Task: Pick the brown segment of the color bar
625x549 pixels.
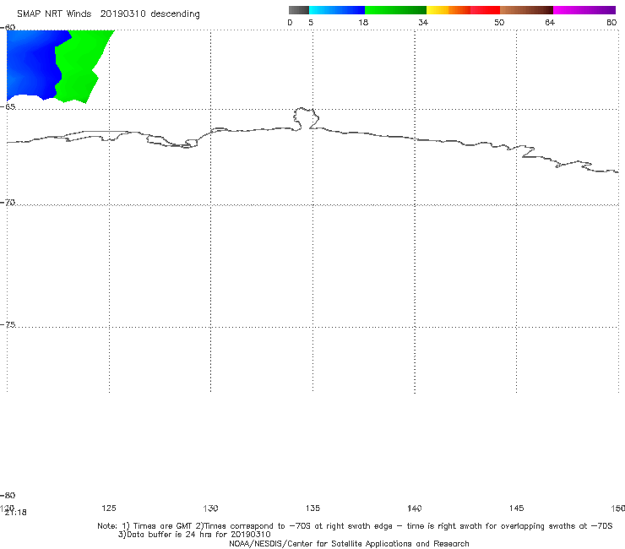Action: pyautogui.click(x=526, y=10)
